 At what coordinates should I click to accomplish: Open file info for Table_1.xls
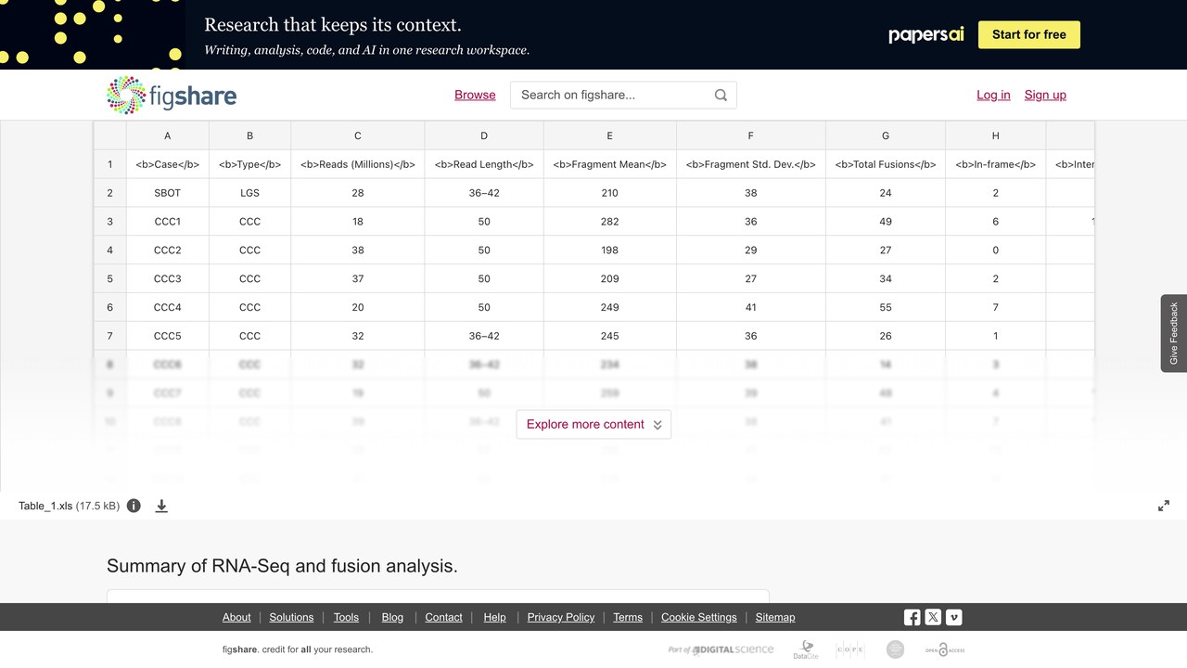134,506
